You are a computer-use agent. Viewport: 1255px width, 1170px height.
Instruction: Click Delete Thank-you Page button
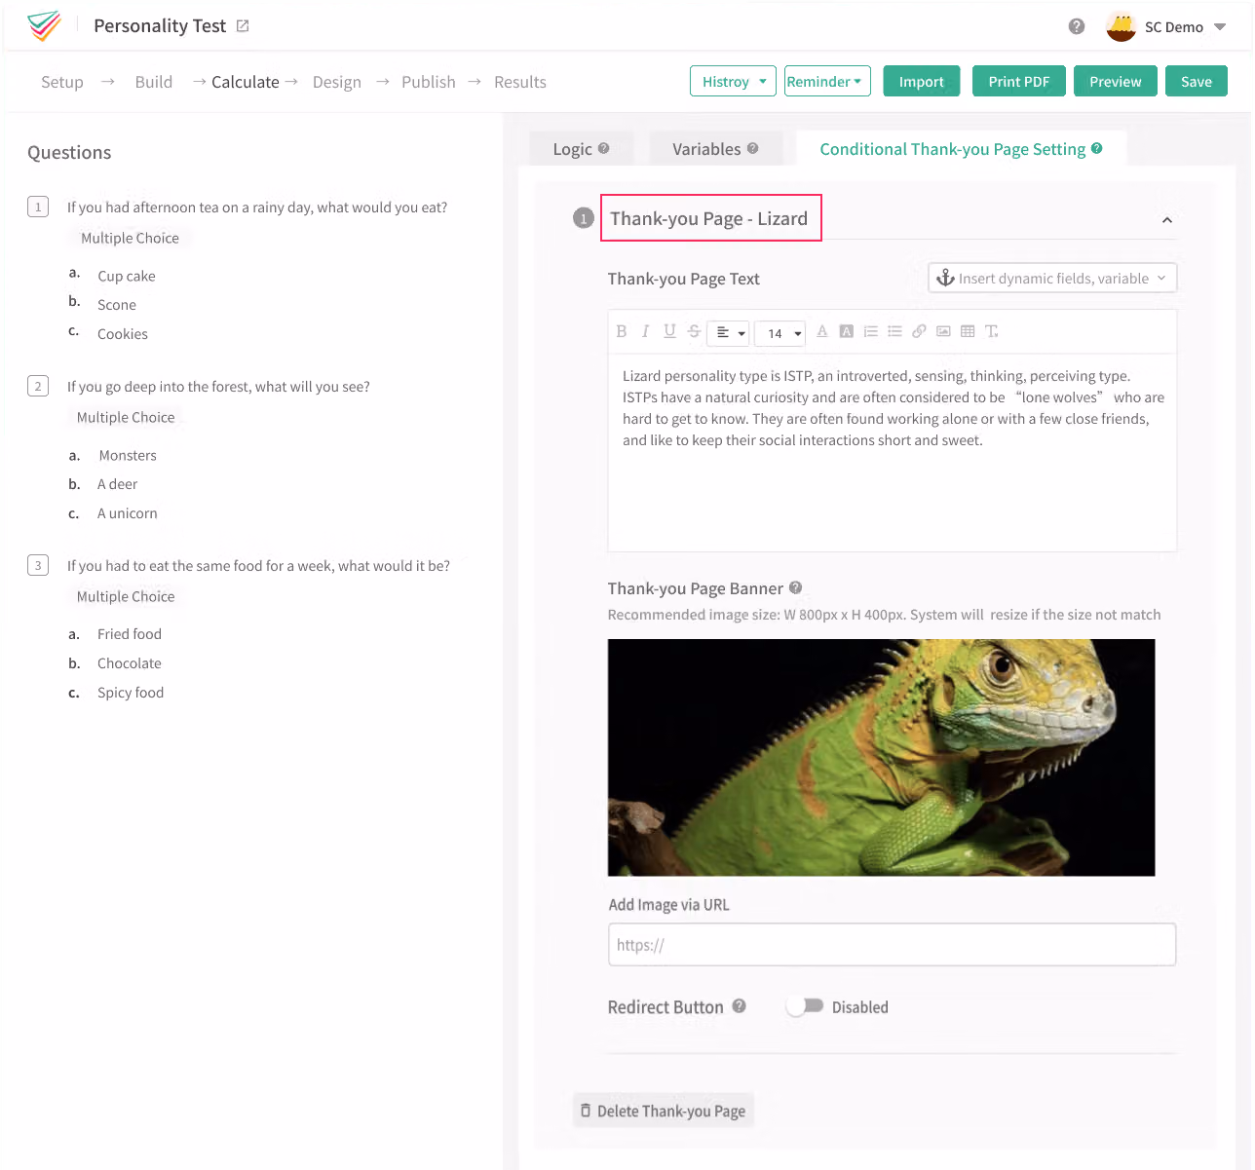coord(663,1111)
